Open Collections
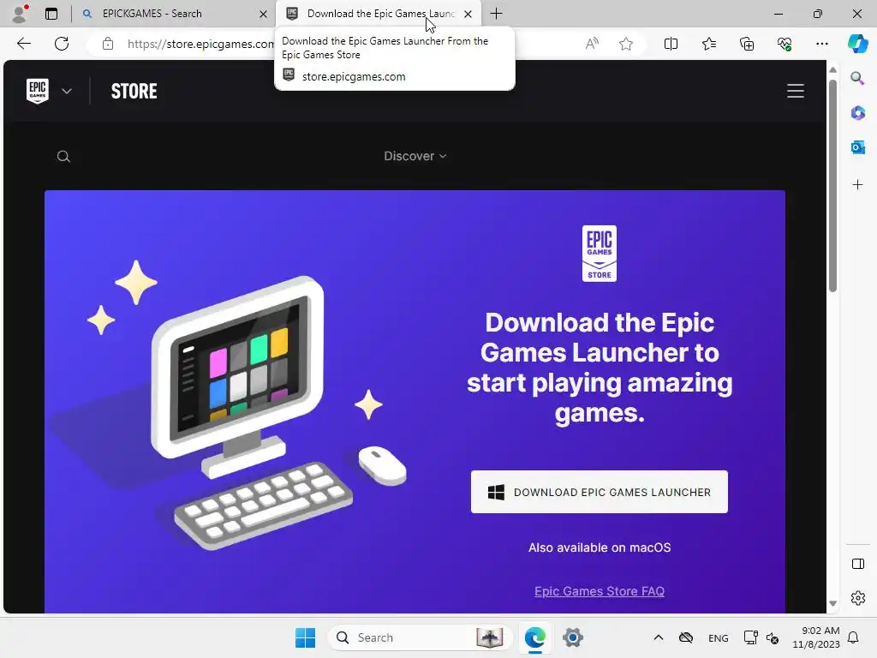 [x=747, y=44]
